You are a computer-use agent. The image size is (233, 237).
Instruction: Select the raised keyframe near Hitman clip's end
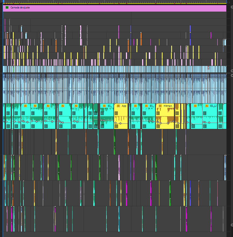[x=173, y=121]
